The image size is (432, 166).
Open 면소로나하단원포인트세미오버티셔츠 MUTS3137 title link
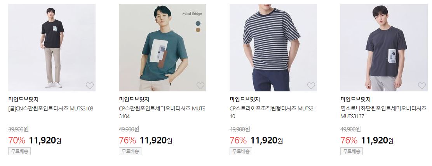383,112
